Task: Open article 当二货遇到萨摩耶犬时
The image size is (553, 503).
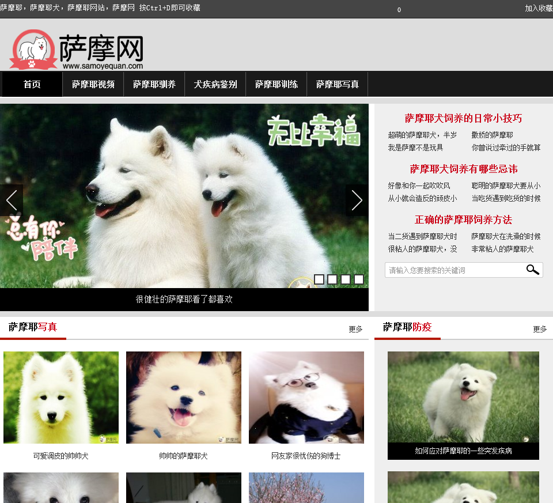Action: (422, 236)
